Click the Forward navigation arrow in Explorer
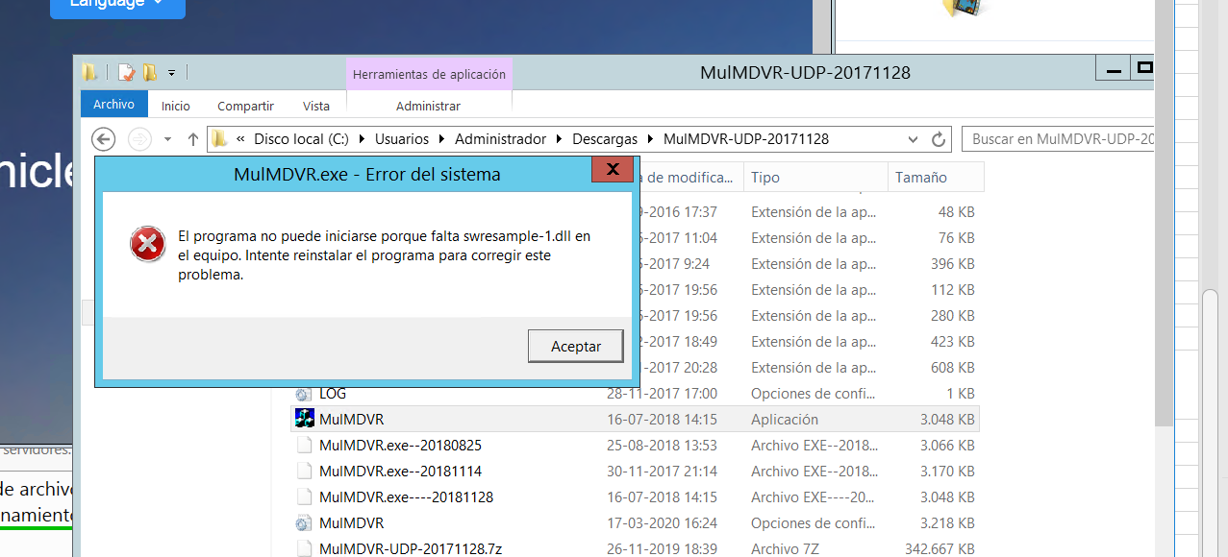This screenshot has width=1228, height=557. pos(139,139)
